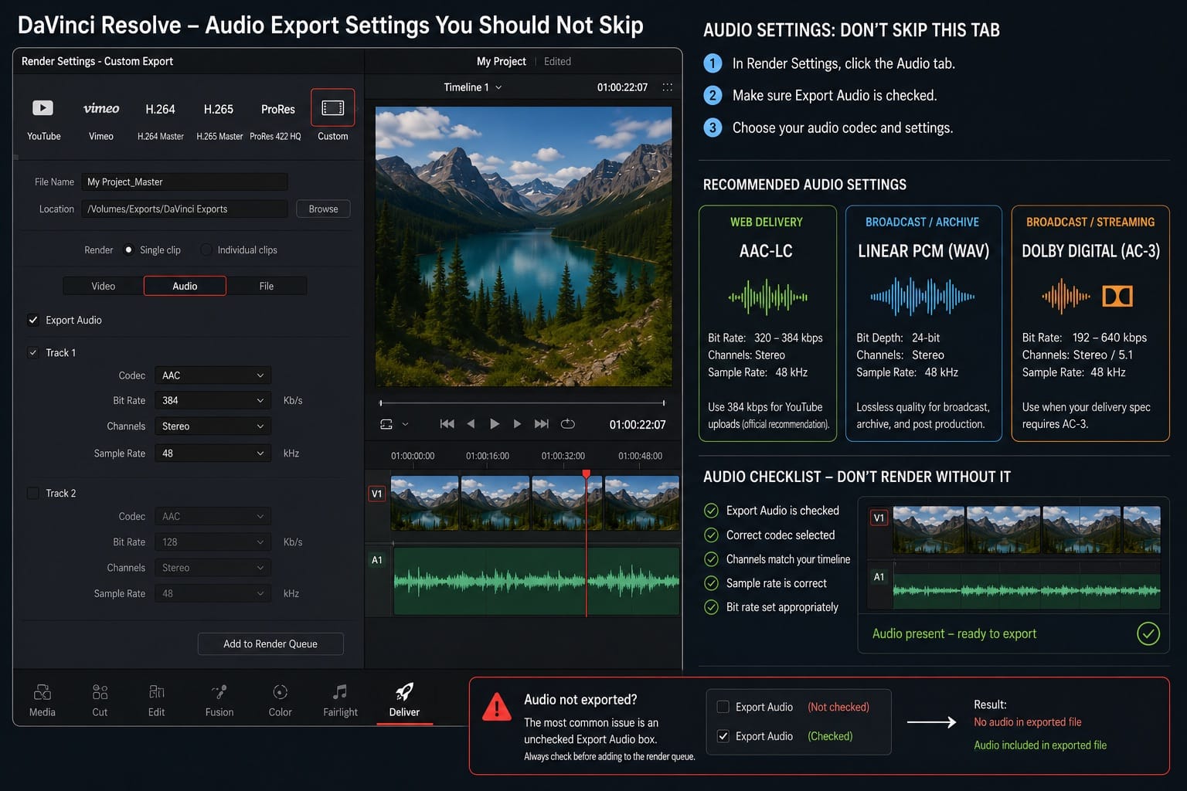Image resolution: width=1187 pixels, height=791 pixels.
Task: Click the red playhead marker on the timeline
Action: click(x=586, y=474)
